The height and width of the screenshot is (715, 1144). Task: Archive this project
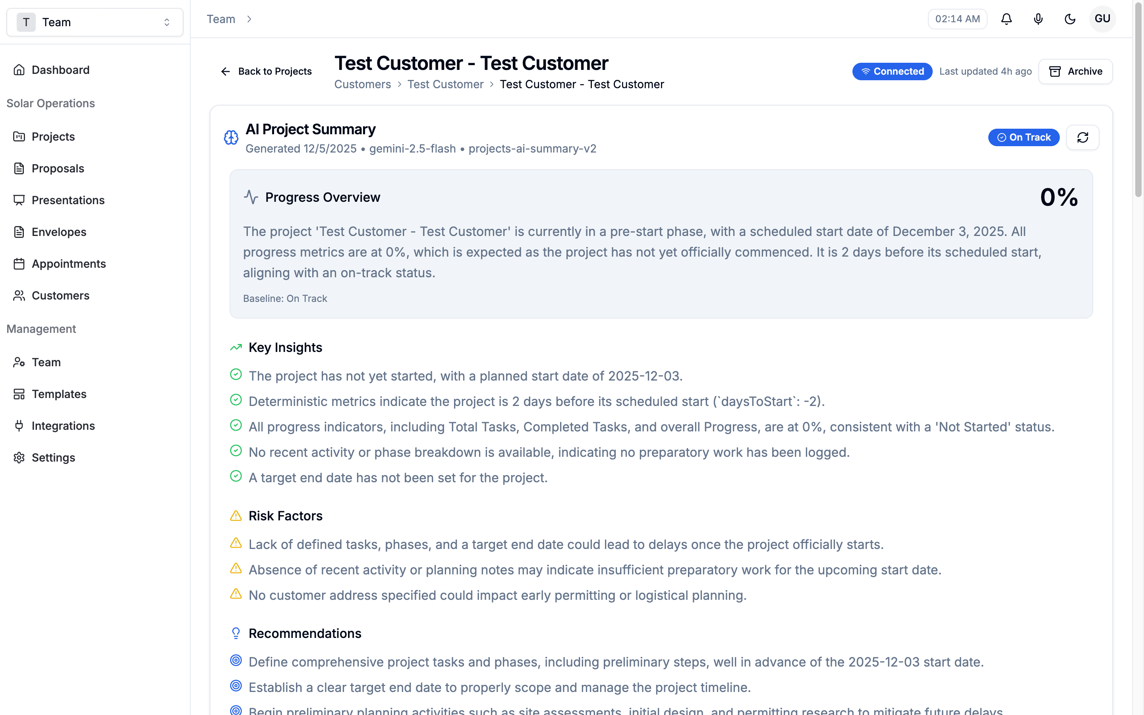(1075, 71)
